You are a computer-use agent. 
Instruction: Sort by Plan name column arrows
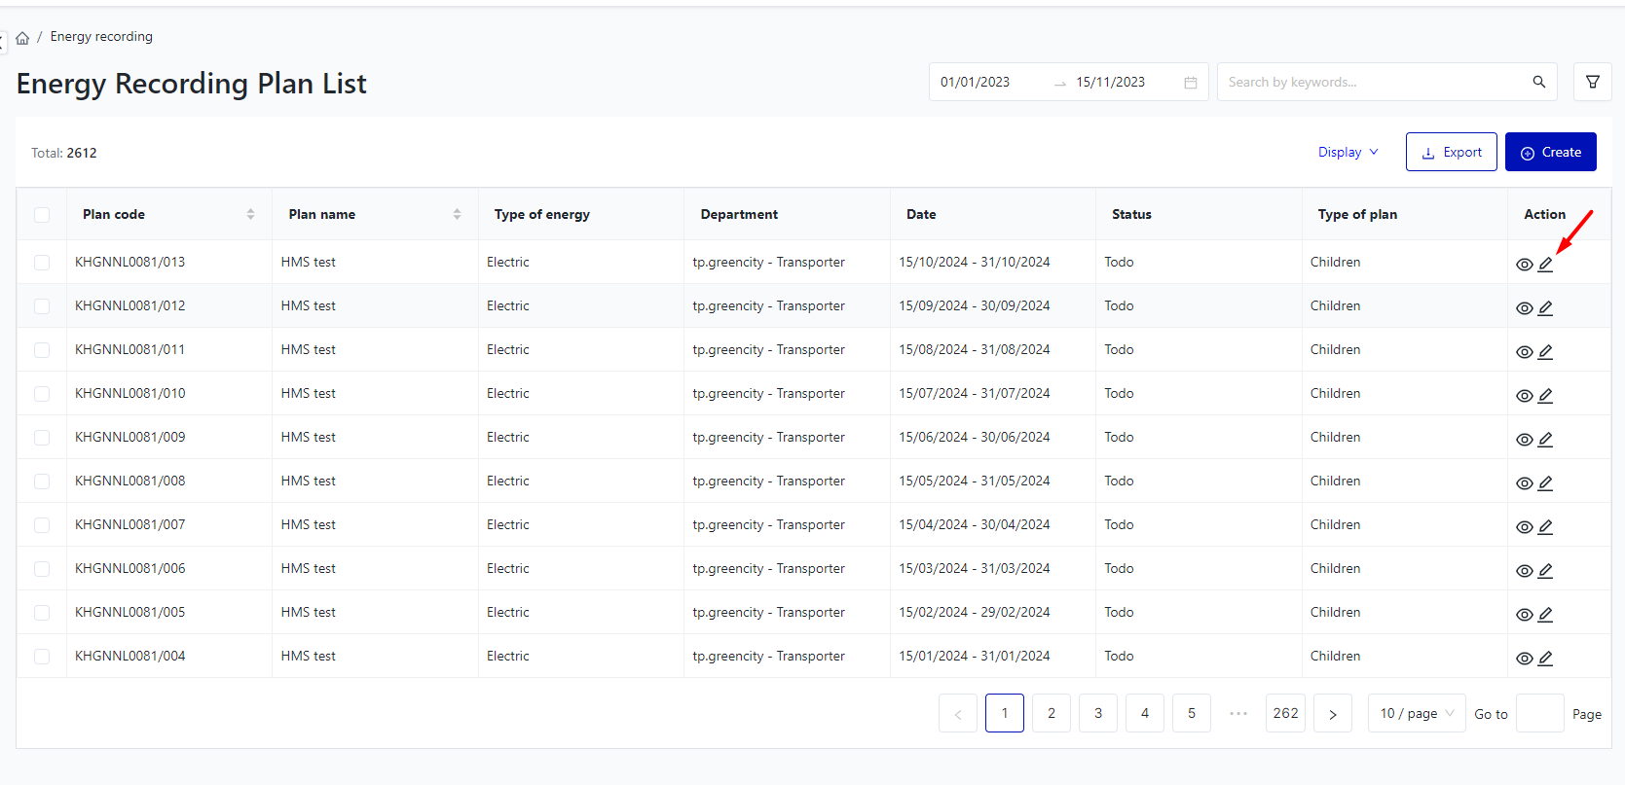click(457, 214)
